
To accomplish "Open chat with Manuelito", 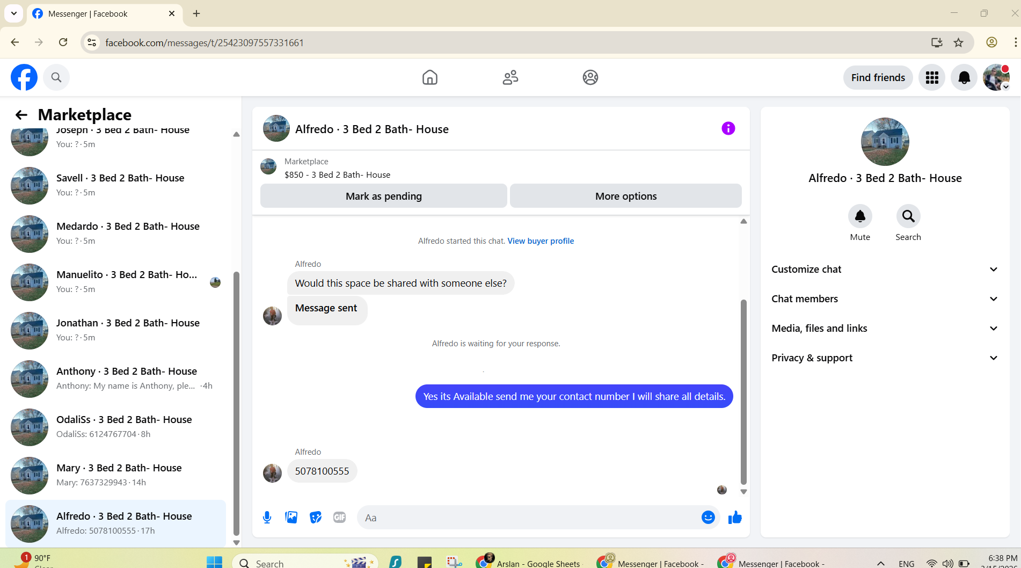I will click(115, 282).
